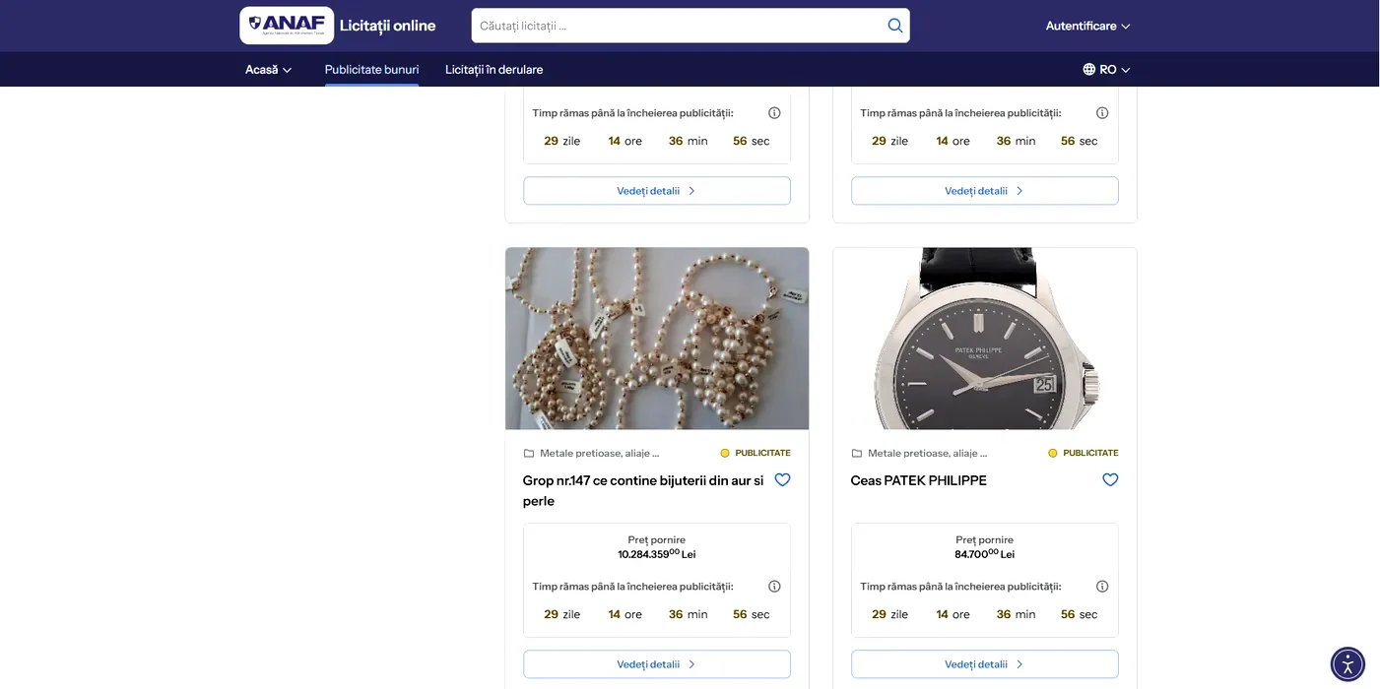1380x689 pixels.
Task: Click info icon in top-left card timer
Action: coord(774,113)
